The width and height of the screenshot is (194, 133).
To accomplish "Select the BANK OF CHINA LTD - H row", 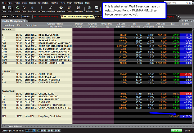I will tap(97, 63).
